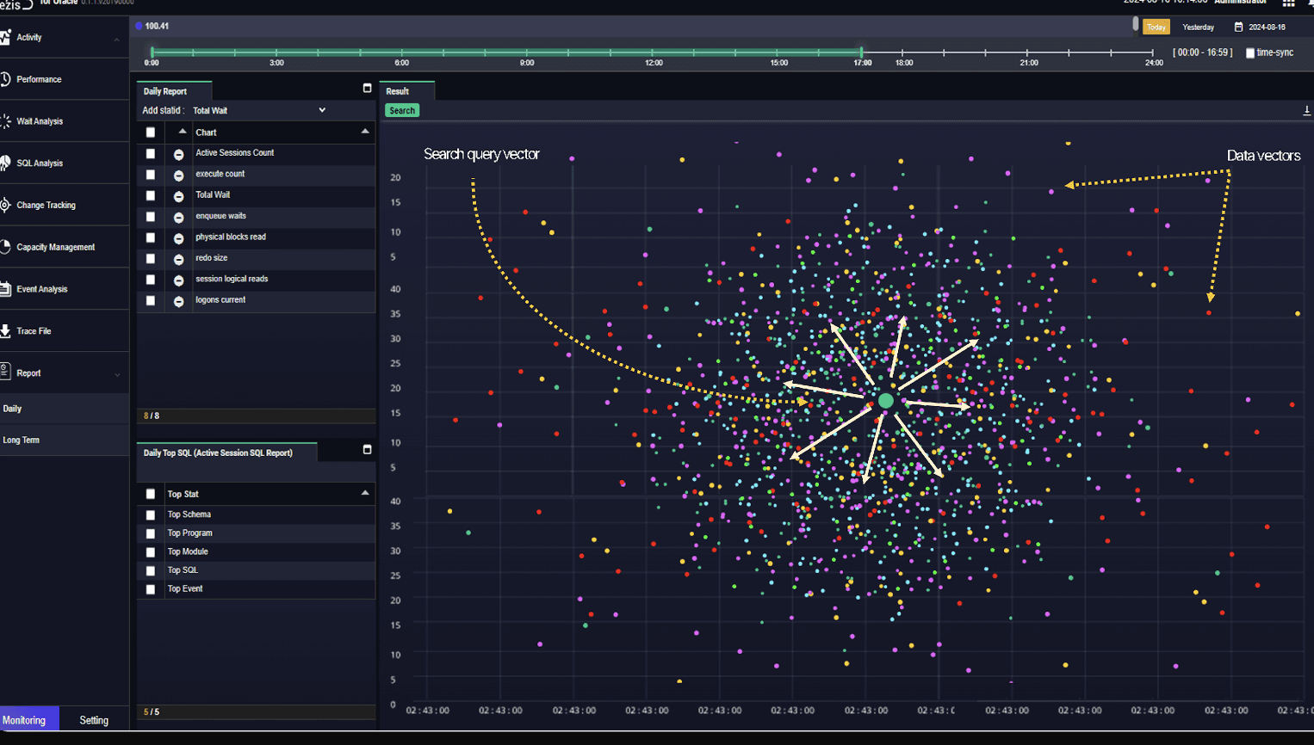Screen dimensions: 1314x745
Task: Remove physical blocks read with minus icon
Action: 179,238
